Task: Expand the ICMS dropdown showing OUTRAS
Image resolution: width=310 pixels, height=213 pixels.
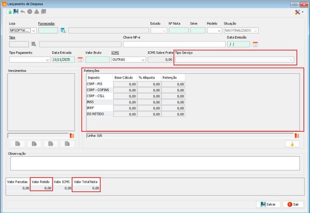Action: (143, 60)
